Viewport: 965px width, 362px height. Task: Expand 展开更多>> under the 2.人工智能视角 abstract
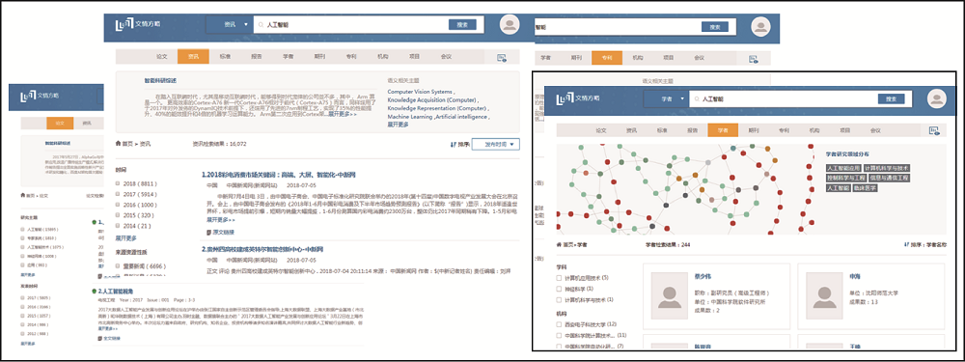pyautogui.click(x=108, y=328)
